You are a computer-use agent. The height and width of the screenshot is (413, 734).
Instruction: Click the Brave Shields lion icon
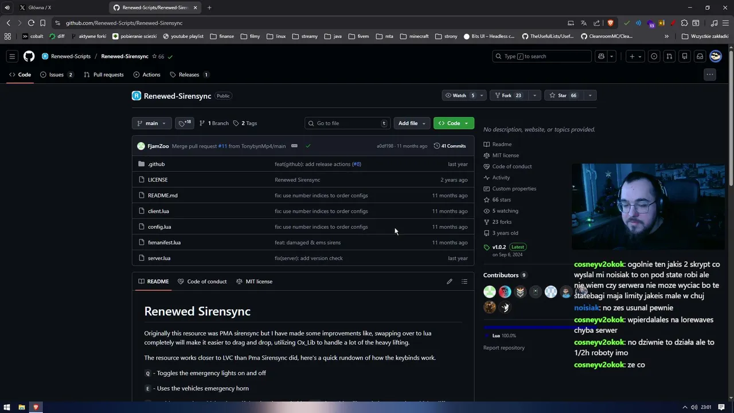point(610,23)
